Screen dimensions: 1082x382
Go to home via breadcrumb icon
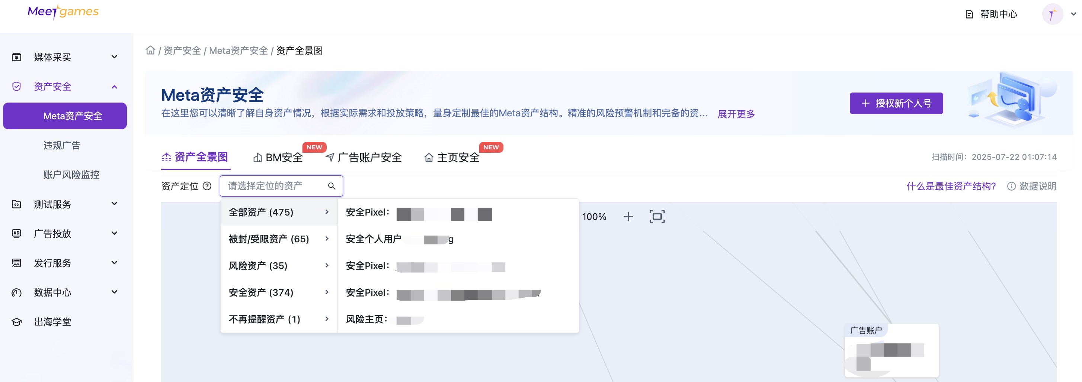150,50
